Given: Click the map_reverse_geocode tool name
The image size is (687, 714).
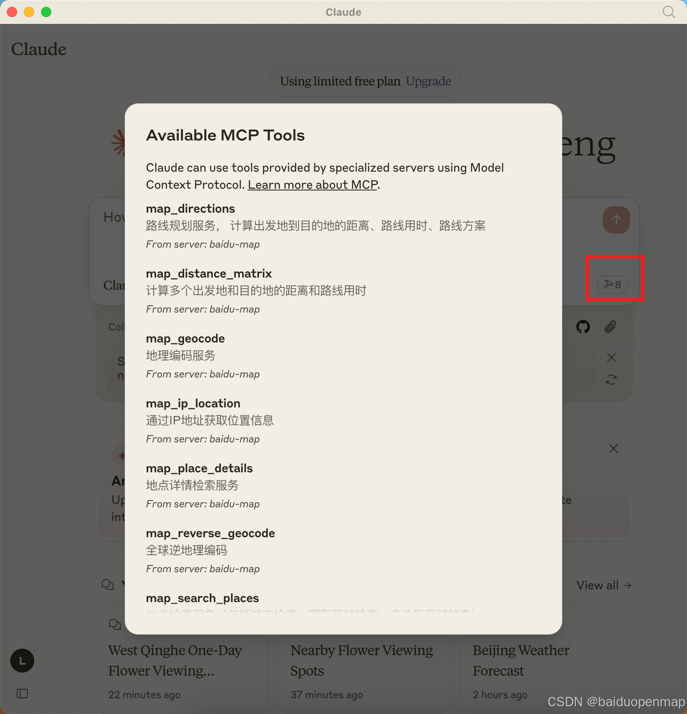Looking at the screenshot, I should pyautogui.click(x=211, y=533).
